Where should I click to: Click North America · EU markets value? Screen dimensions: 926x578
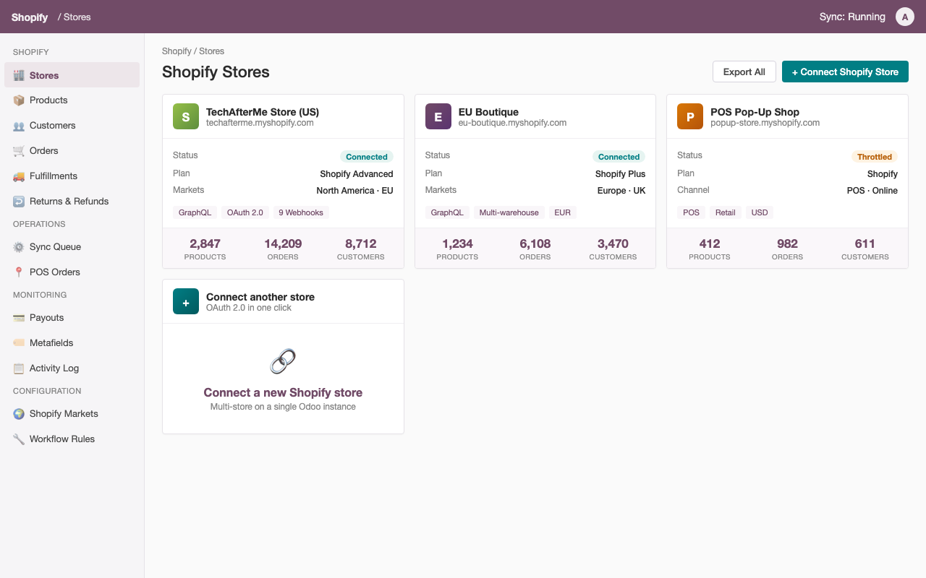[354, 191]
